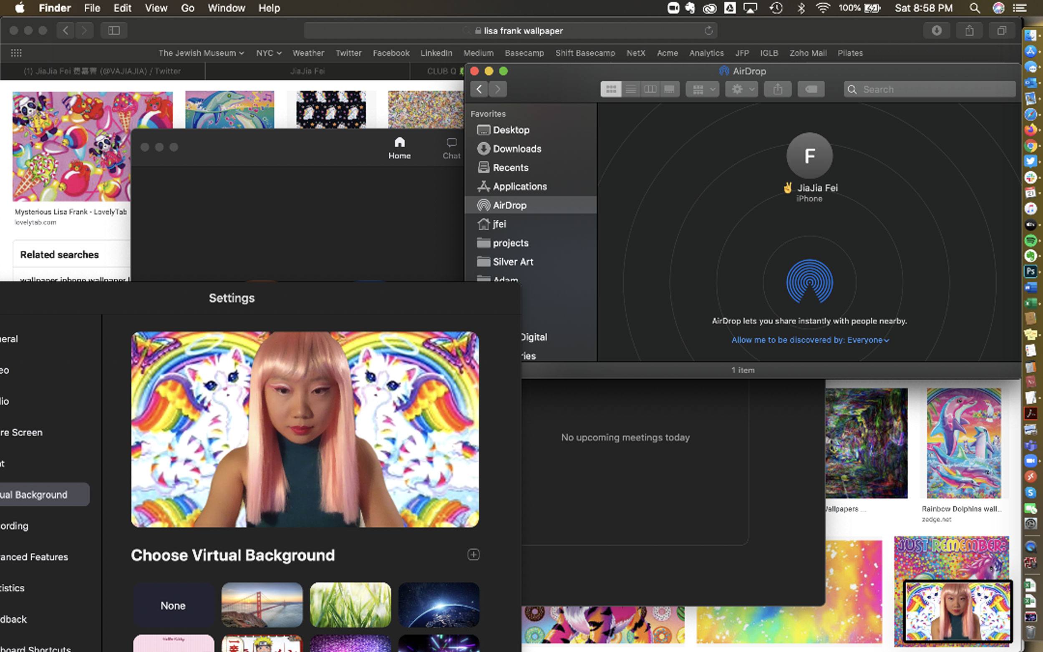This screenshot has height=652, width=1043.
Task: Open Finder action gear dropdown
Action: tap(742, 89)
